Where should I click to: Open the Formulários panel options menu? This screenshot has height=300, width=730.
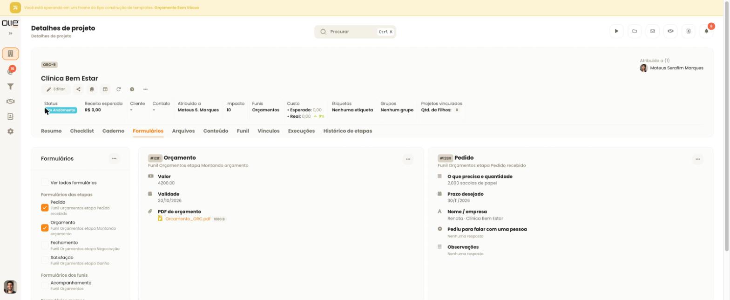(x=114, y=159)
